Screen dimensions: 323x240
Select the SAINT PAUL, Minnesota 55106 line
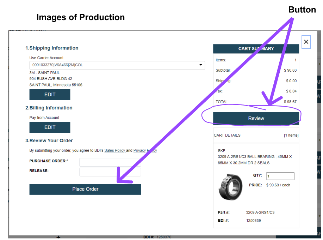56,85
